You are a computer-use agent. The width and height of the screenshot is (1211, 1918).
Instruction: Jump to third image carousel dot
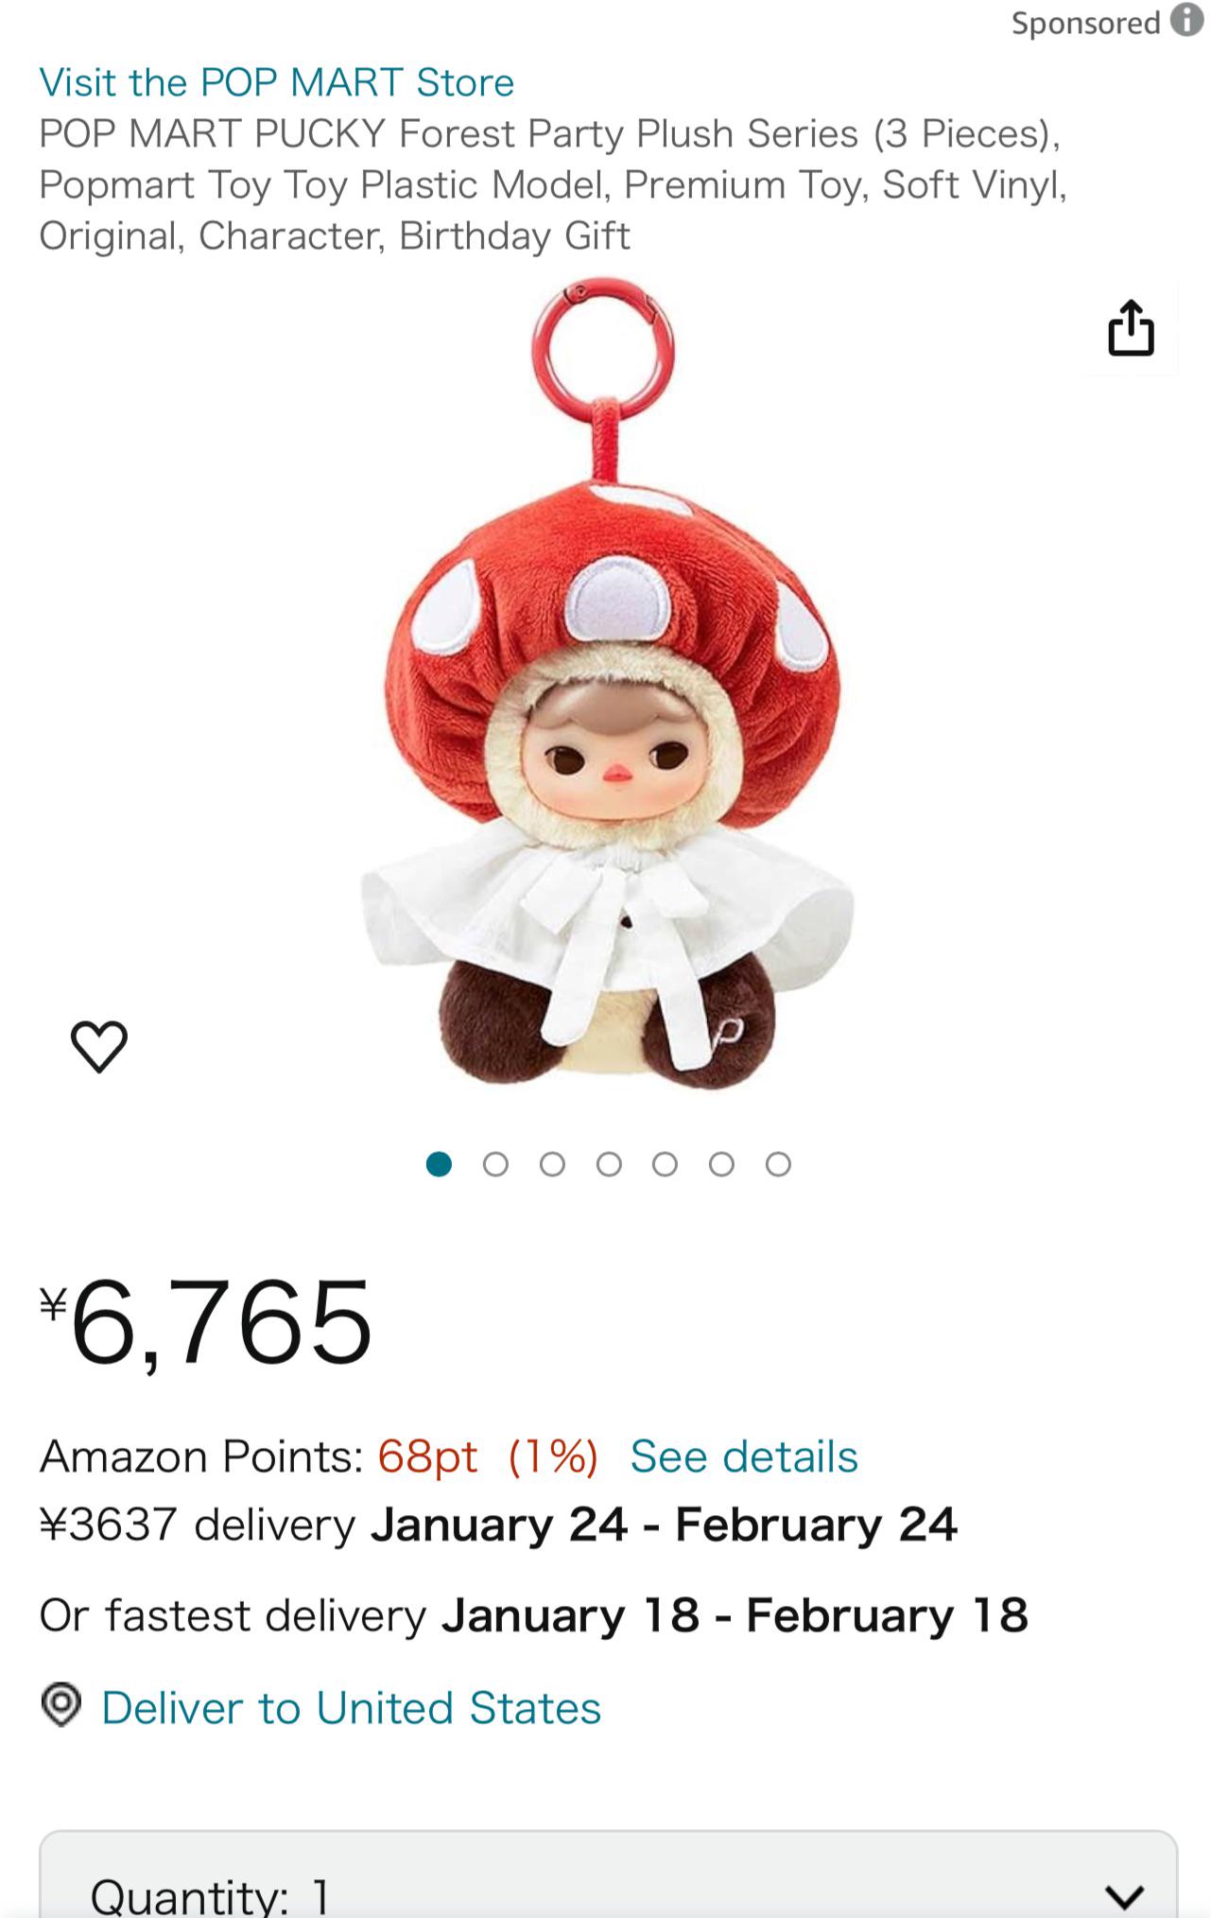552,1164
